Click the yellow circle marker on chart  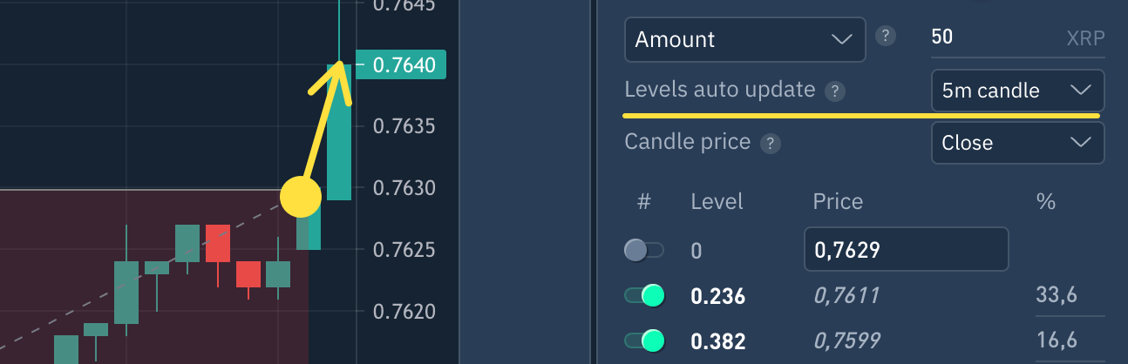pyautogui.click(x=302, y=198)
